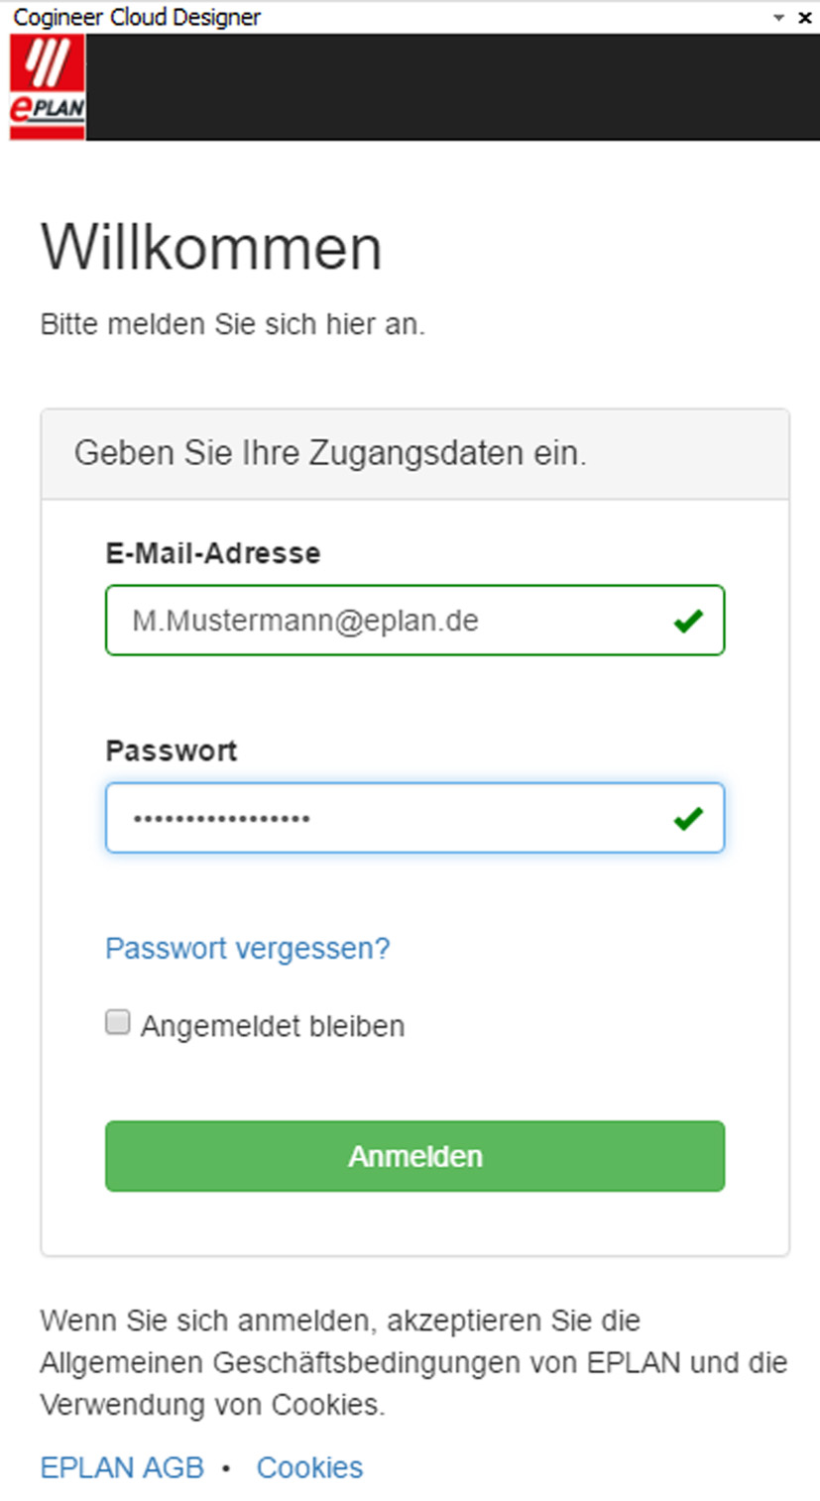Focus the Passwort input field

387,819
